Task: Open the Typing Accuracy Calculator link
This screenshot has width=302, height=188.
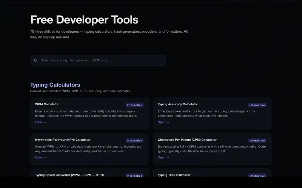Action: pos(163,122)
